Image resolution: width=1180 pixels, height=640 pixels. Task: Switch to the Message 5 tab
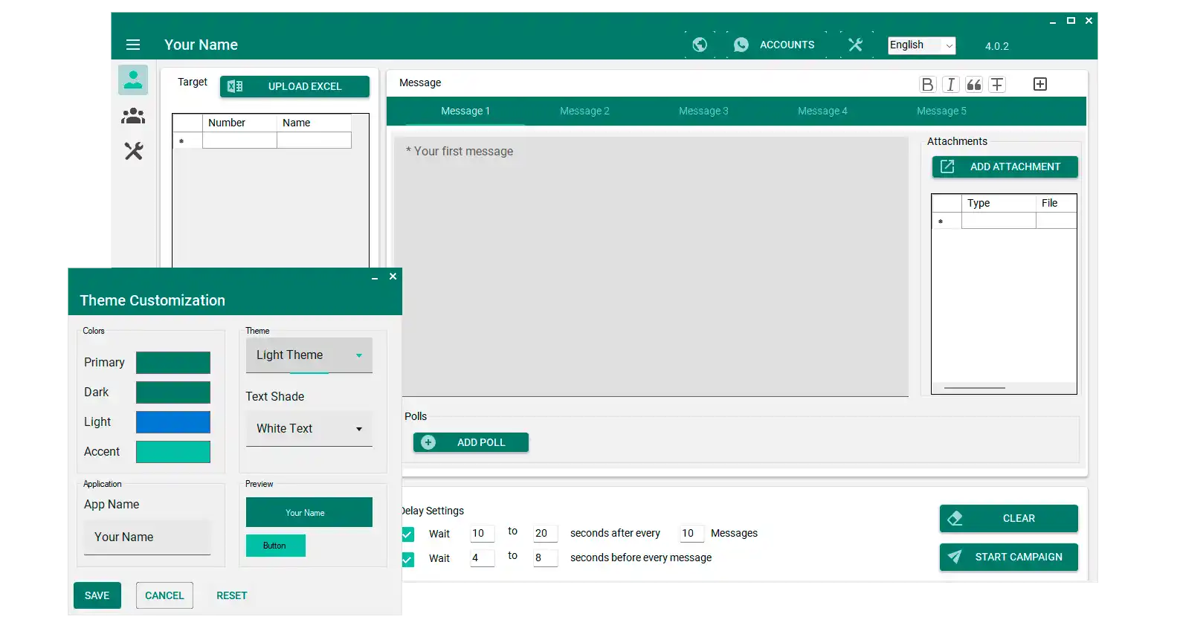pyautogui.click(x=941, y=111)
